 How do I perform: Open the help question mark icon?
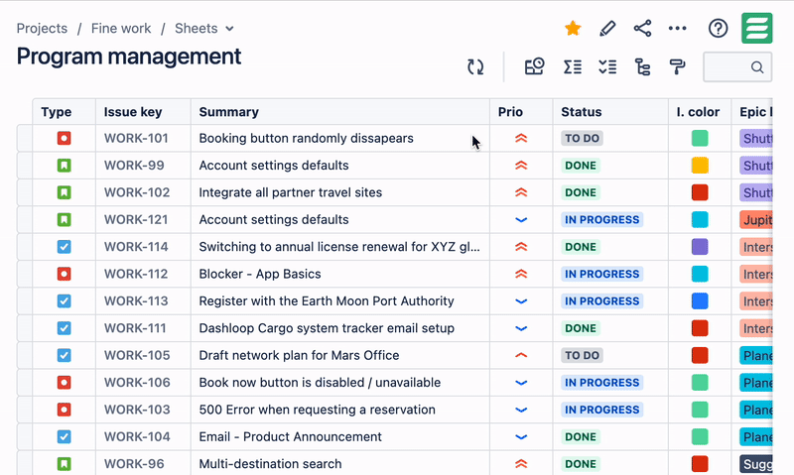click(x=718, y=29)
